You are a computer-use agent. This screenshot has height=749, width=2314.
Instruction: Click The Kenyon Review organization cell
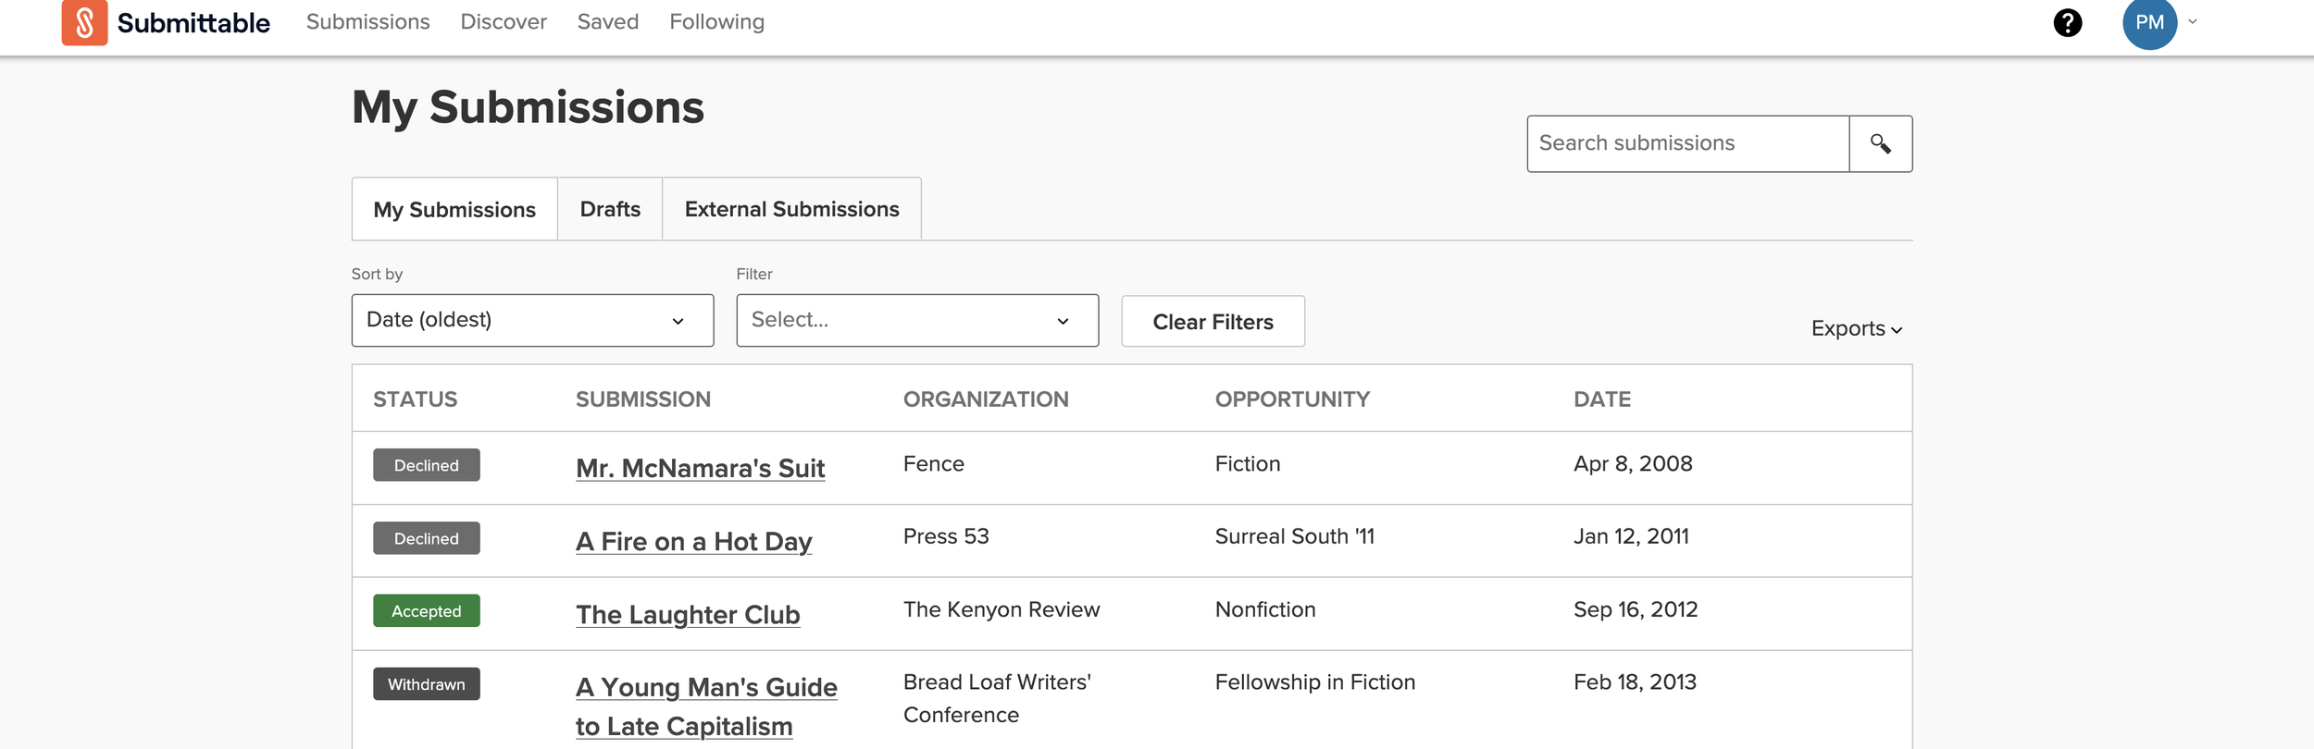pos(1001,609)
